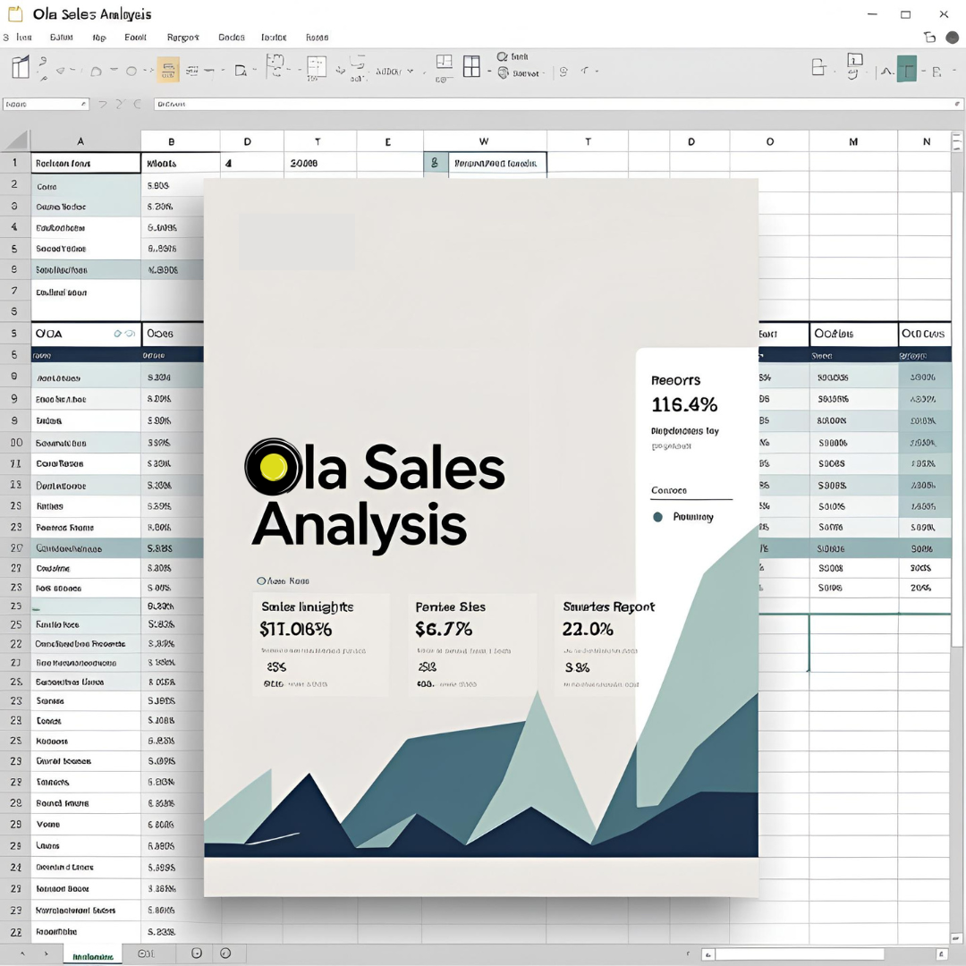The image size is (966, 966).
Task: Click the paste clipboard icon at toolbar start
Action: coord(21,67)
